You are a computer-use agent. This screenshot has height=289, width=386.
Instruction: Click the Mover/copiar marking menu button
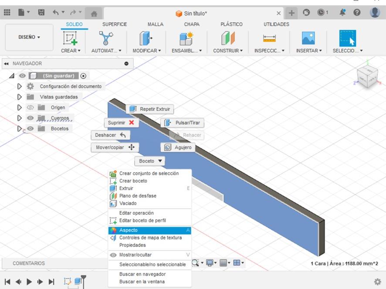(115, 147)
